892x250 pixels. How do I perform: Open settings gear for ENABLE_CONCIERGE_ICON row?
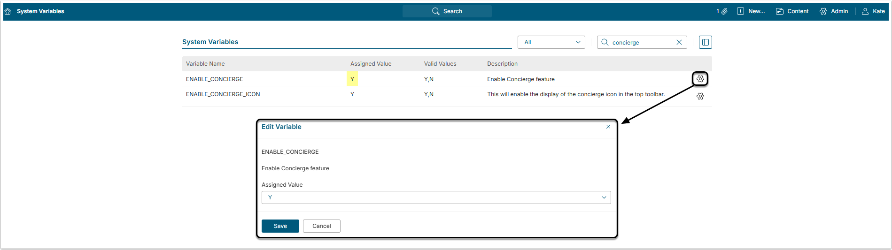(x=700, y=96)
